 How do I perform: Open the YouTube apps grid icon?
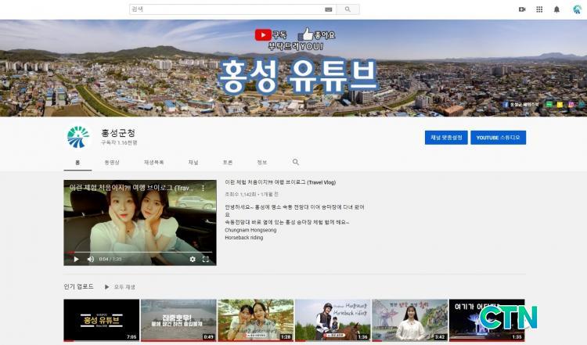(x=539, y=9)
